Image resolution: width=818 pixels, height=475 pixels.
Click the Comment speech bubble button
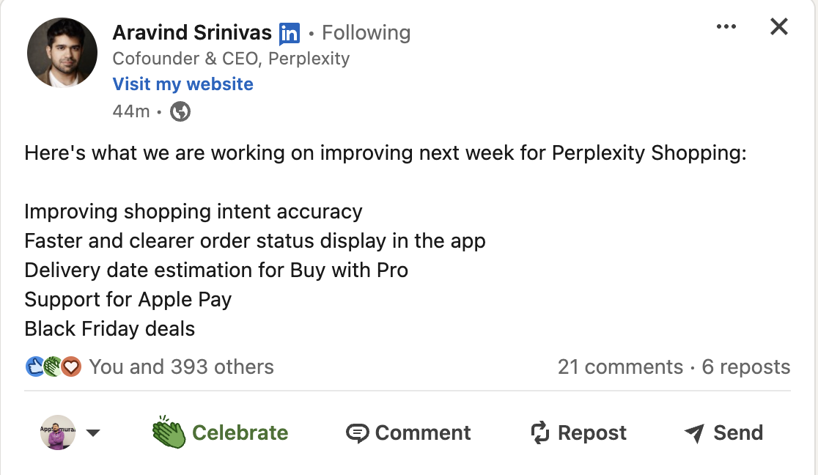point(408,433)
